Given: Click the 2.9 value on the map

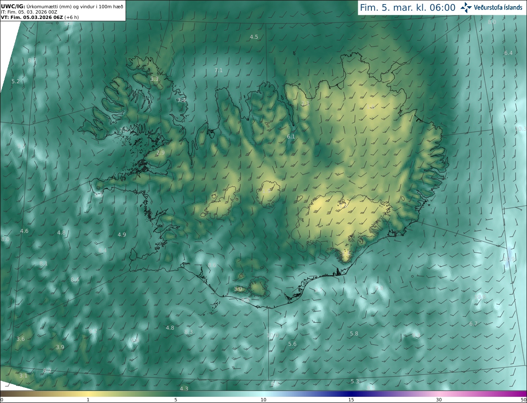Looking at the screenshot, I should click(160, 152).
